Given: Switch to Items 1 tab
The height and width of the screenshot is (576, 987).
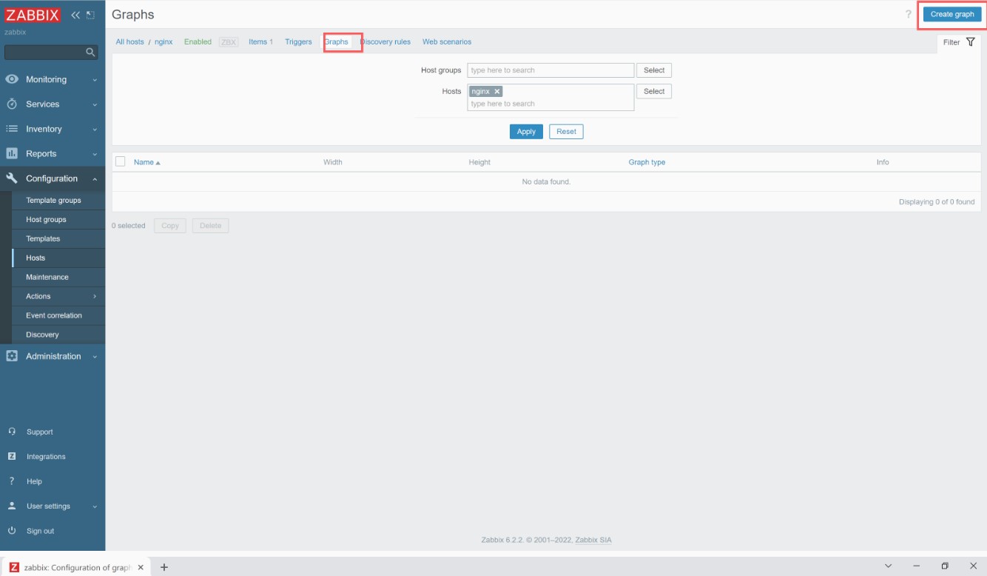Looking at the screenshot, I should [x=260, y=41].
